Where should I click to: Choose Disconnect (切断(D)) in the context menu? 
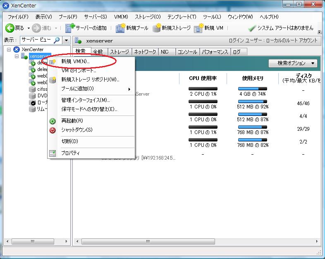pos(91,141)
